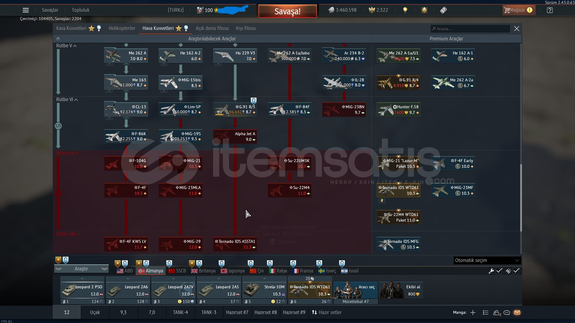Add squad member with the plus icon
575x323 pixels.
[x=473, y=313]
